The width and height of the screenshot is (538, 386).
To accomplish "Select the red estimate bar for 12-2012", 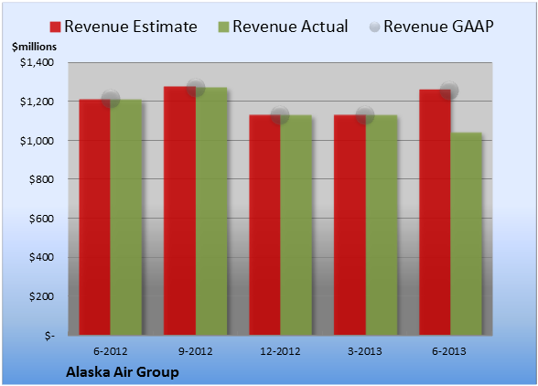I will [265, 225].
